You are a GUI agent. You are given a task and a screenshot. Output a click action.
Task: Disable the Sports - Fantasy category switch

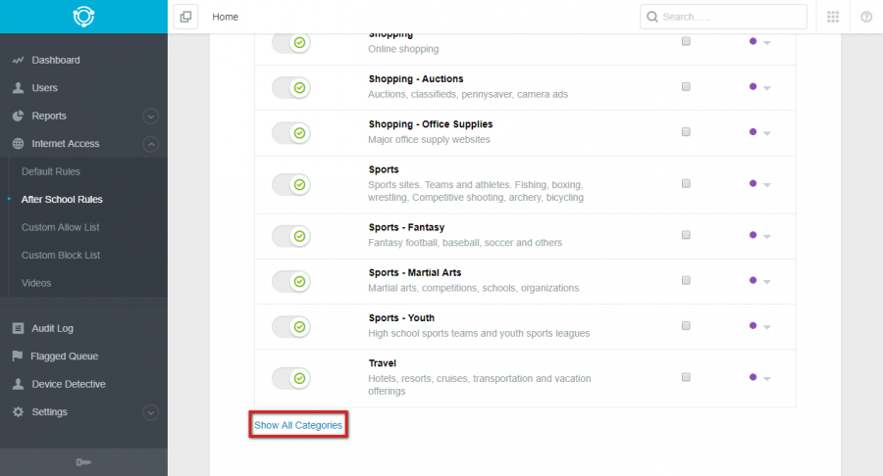[x=291, y=236]
